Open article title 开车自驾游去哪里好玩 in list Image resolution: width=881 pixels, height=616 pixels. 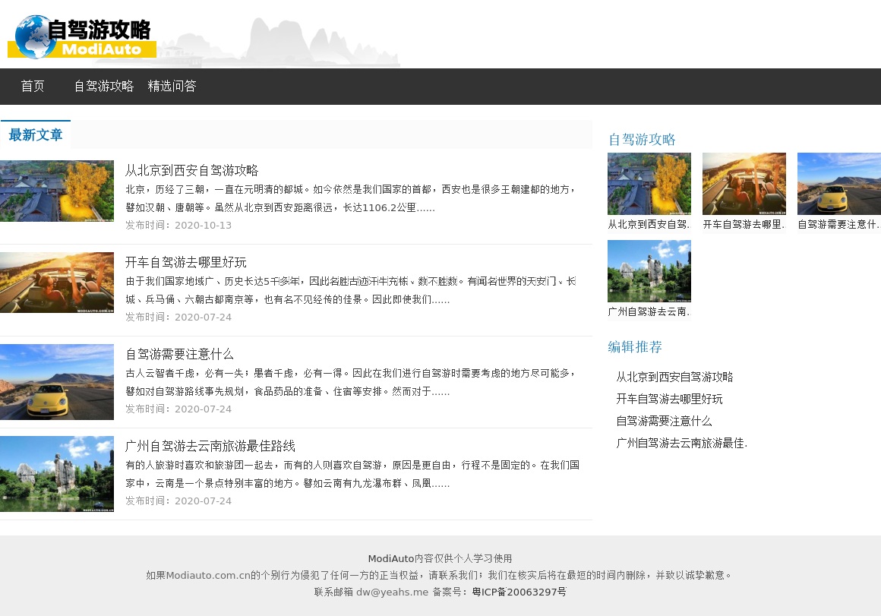pyautogui.click(x=185, y=262)
